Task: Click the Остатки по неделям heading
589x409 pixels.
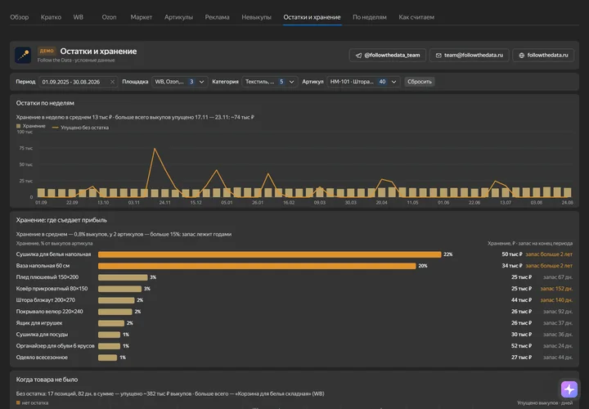Action: pyautogui.click(x=45, y=103)
